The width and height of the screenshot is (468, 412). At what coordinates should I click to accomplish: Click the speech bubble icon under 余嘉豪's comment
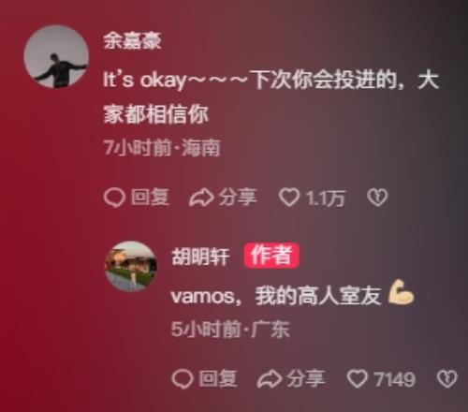(x=114, y=198)
